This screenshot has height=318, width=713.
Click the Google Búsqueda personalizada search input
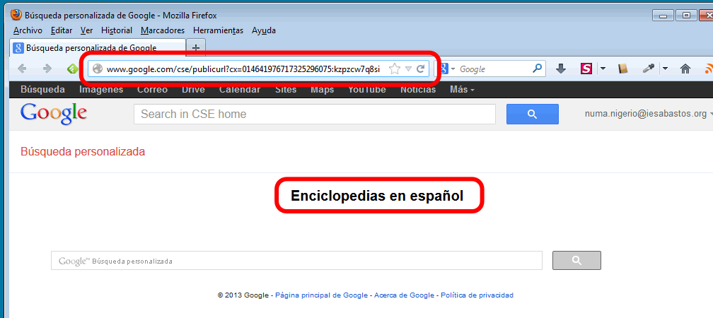296,261
